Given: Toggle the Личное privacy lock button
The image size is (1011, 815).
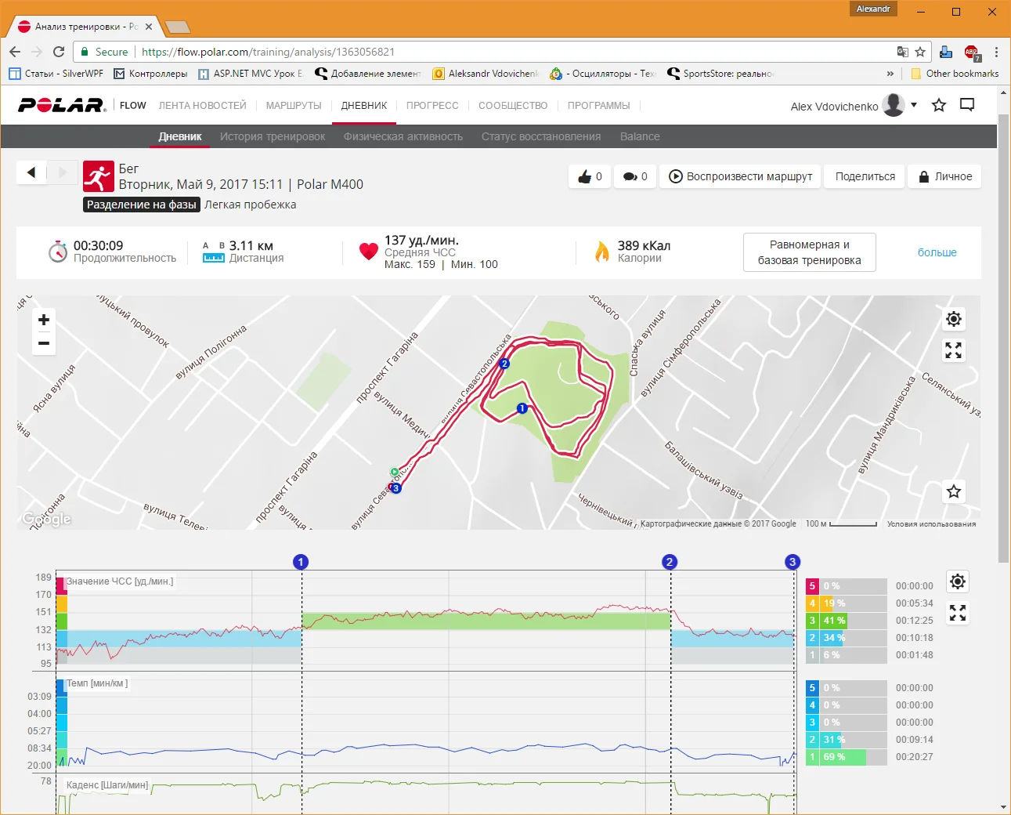Looking at the screenshot, I should tap(944, 176).
